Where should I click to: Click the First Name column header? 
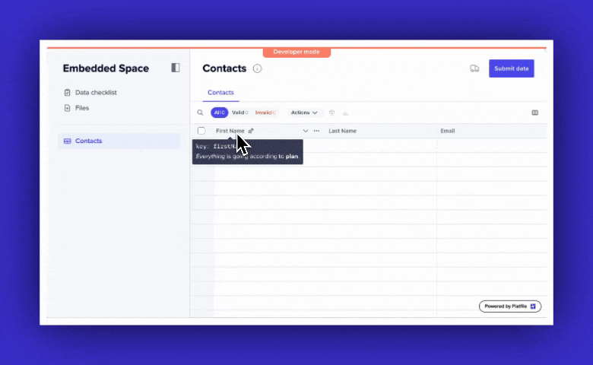[x=230, y=131]
